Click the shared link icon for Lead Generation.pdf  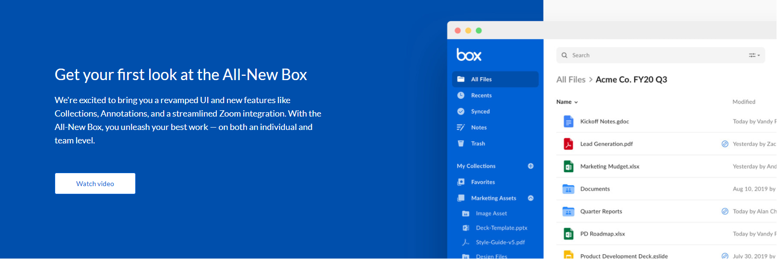point(725,144)
